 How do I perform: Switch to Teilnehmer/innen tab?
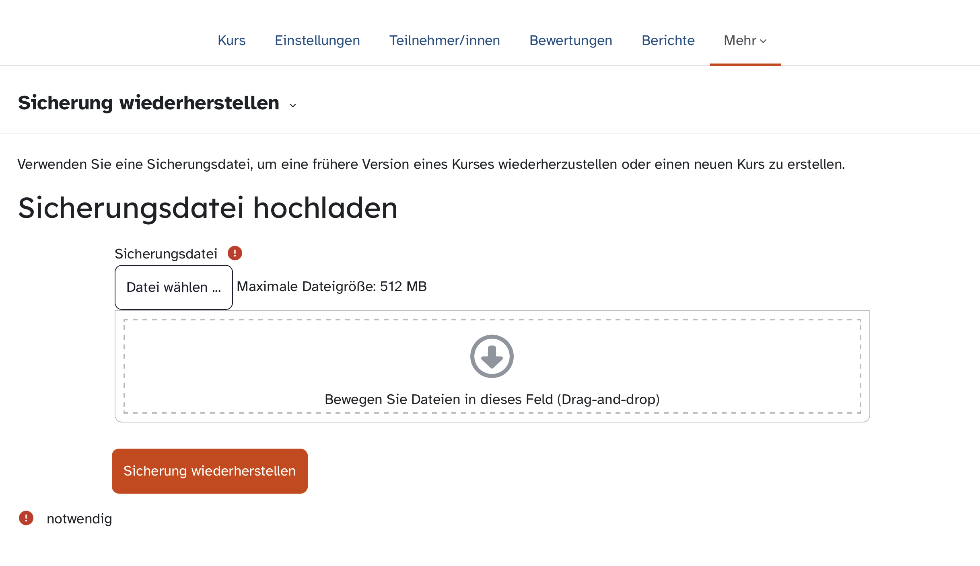(x=445, y=41)
